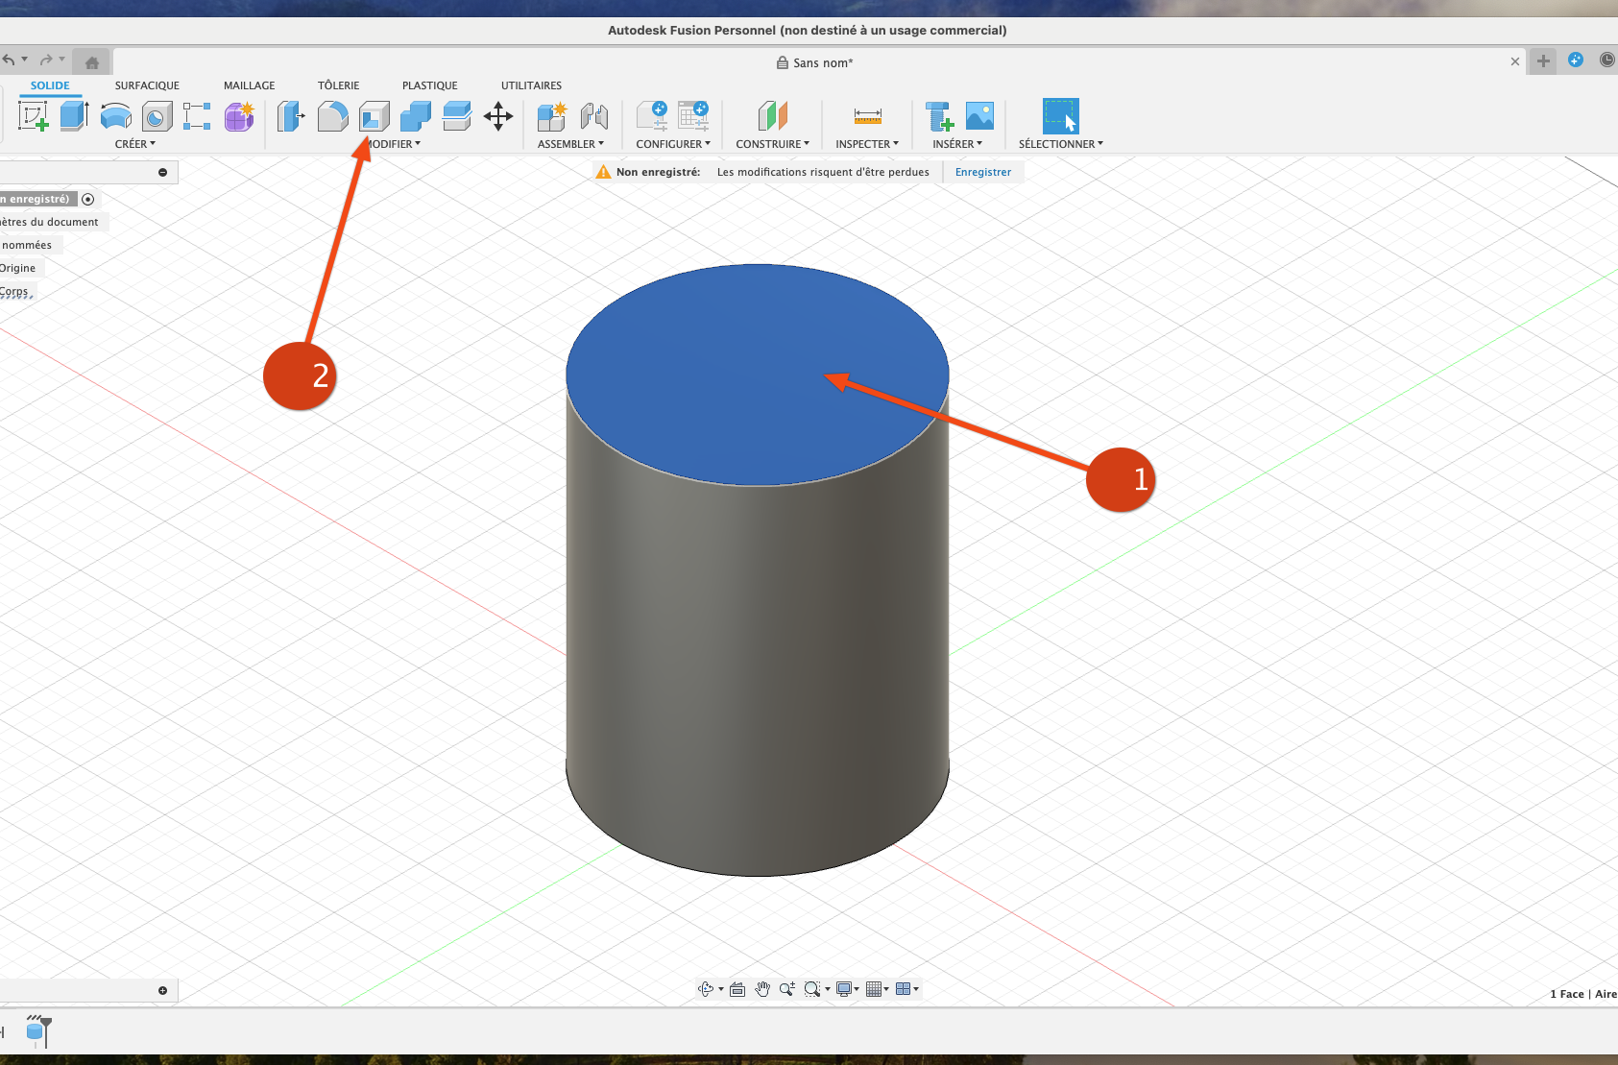Select the Revolve tool icon
Viewport: 1618px width, 1065px height.
click(116, 117)
